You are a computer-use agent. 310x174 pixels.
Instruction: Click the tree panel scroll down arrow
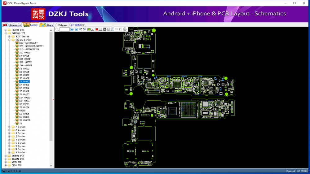click(x=51, y=166)
